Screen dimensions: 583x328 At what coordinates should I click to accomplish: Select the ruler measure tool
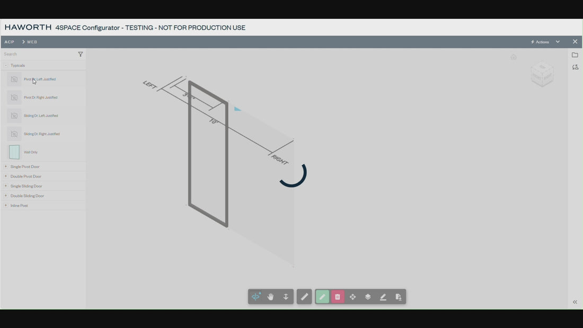point(304,297)
